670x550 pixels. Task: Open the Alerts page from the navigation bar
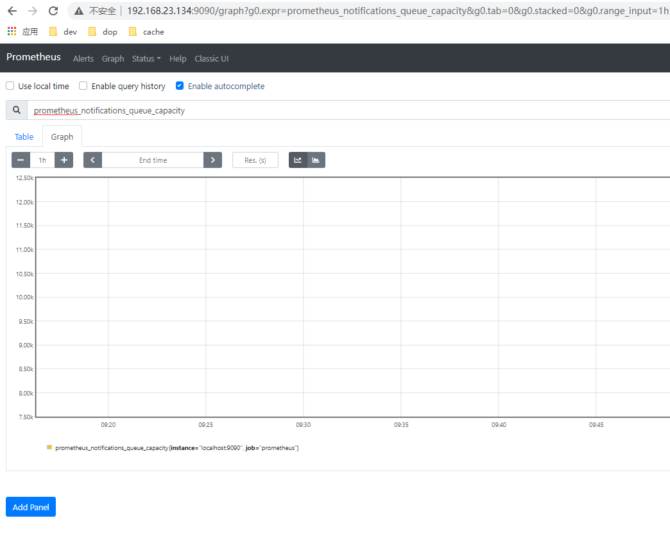[x=83, y=58]
